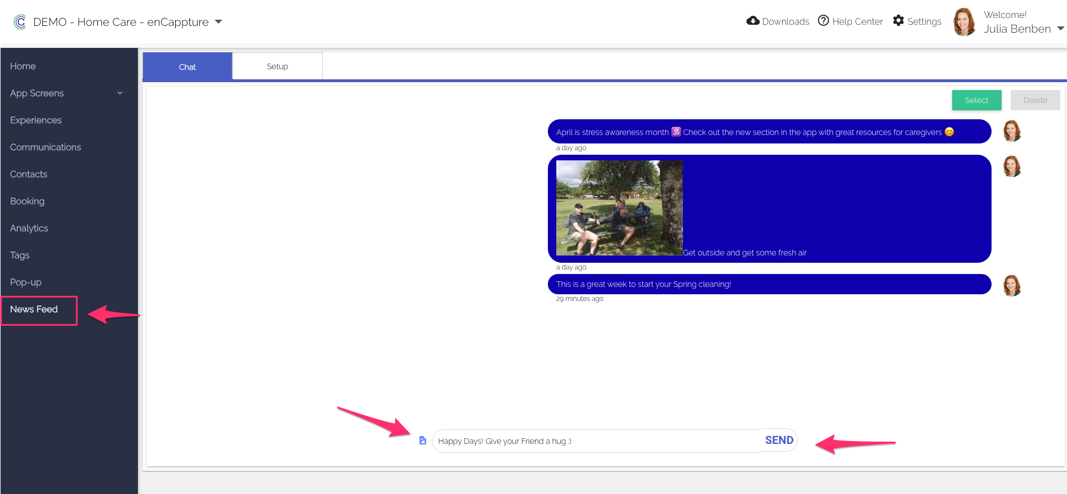Click the attach image file icon

click(x=423, y=441)
